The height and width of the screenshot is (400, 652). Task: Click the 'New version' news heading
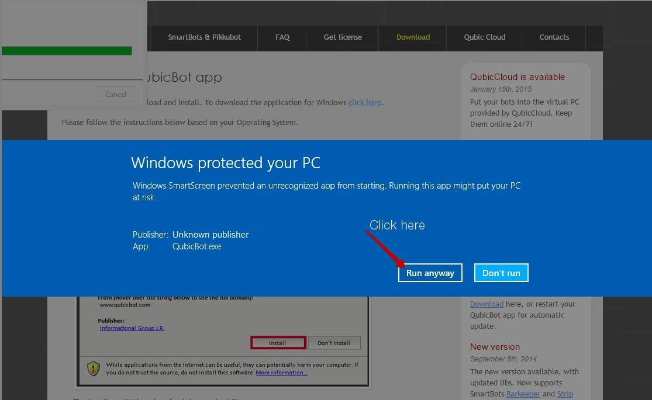495,347
